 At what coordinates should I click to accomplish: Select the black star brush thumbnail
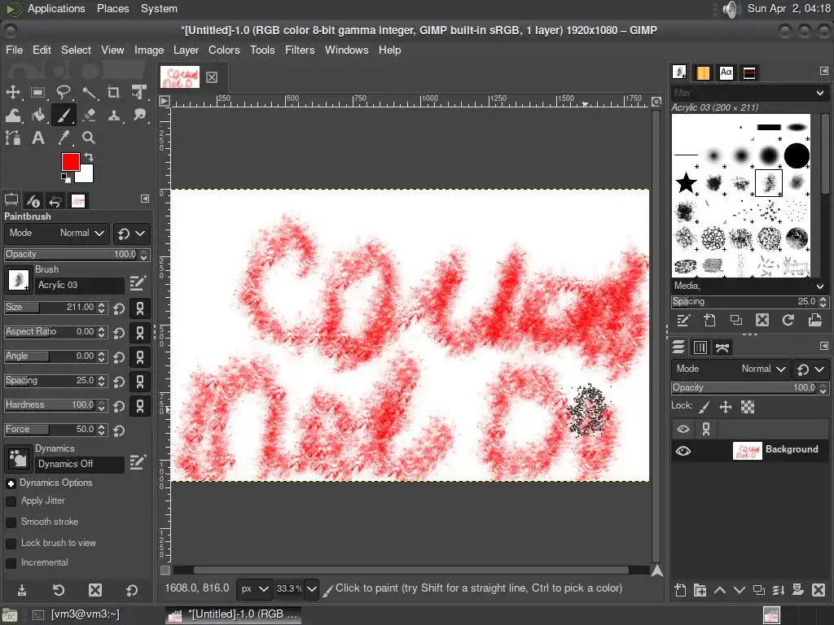[x=686, y=183]
